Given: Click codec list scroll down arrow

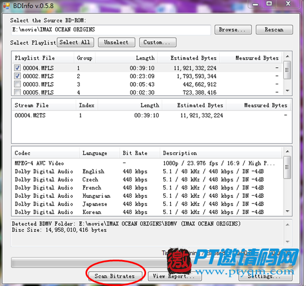Looking at the screenshot, I should [x=287, y=211].
